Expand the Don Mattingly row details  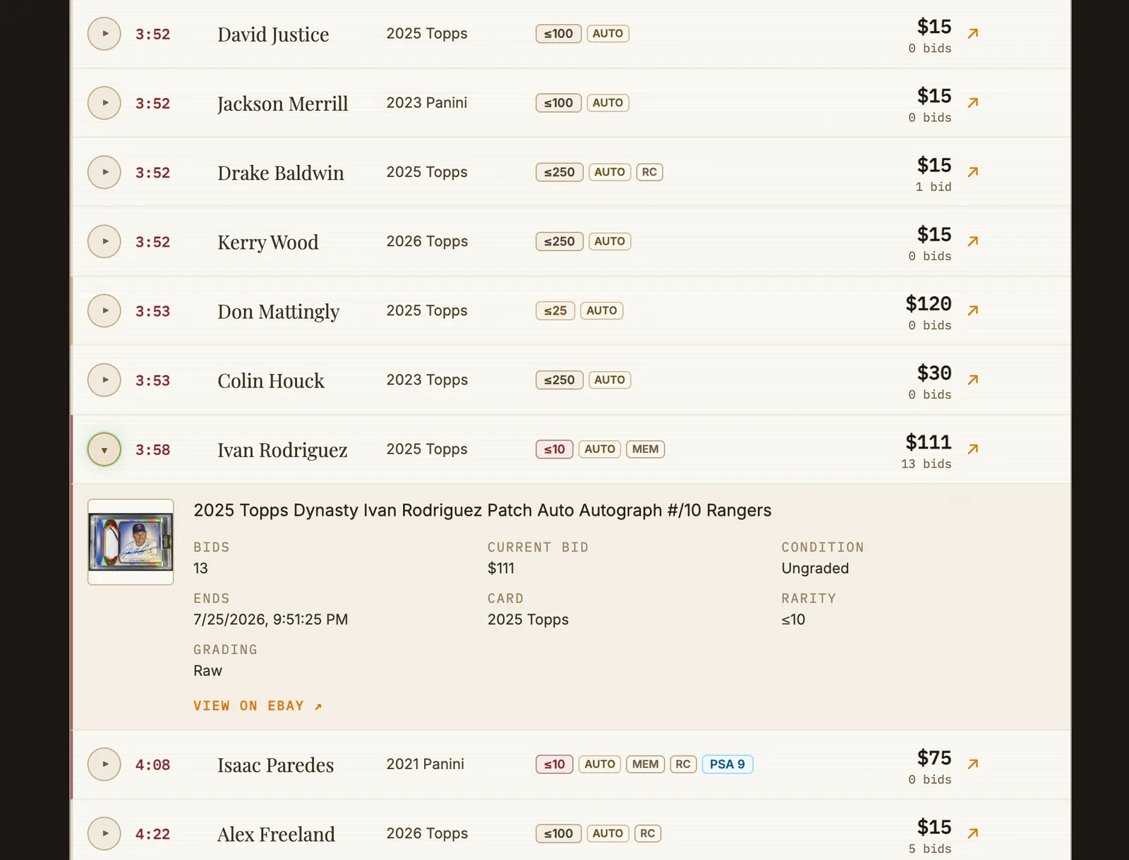104,310
